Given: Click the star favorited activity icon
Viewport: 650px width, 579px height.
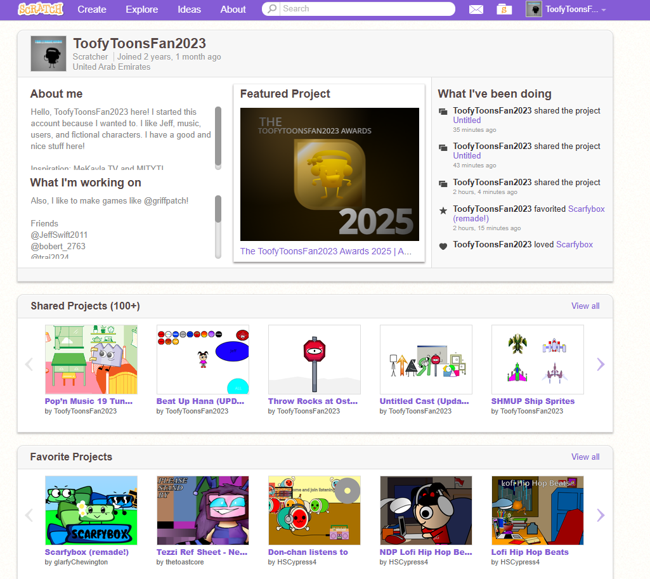Looking at the screenshot, I should (x=443, y=211).
